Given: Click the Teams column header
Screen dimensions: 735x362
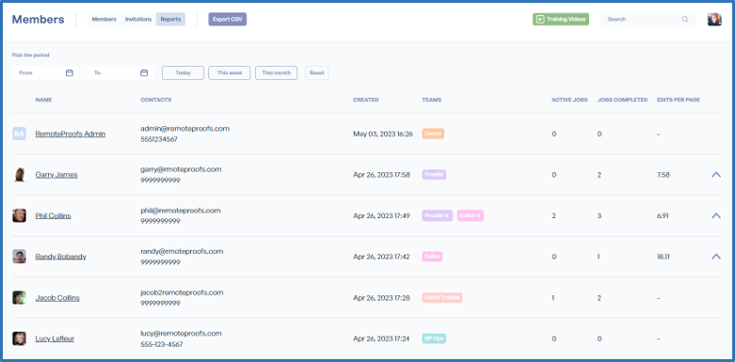Looking at the screenshot, I should coord(432,100).
